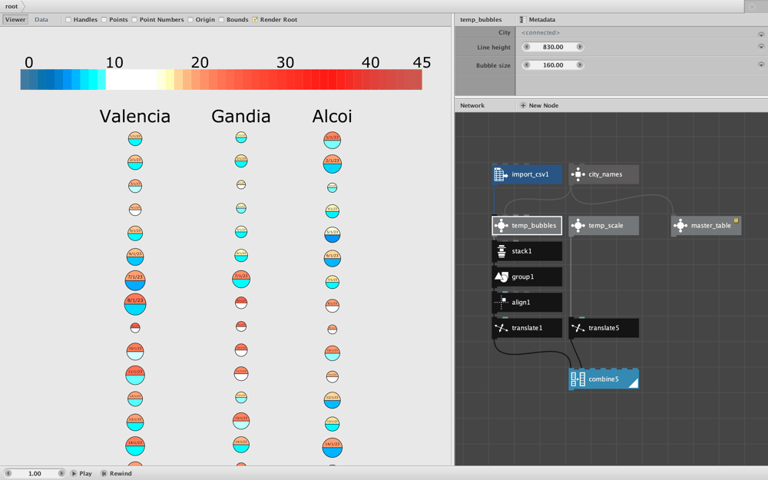Click the stack1 node icon

[x=501, y=251]
